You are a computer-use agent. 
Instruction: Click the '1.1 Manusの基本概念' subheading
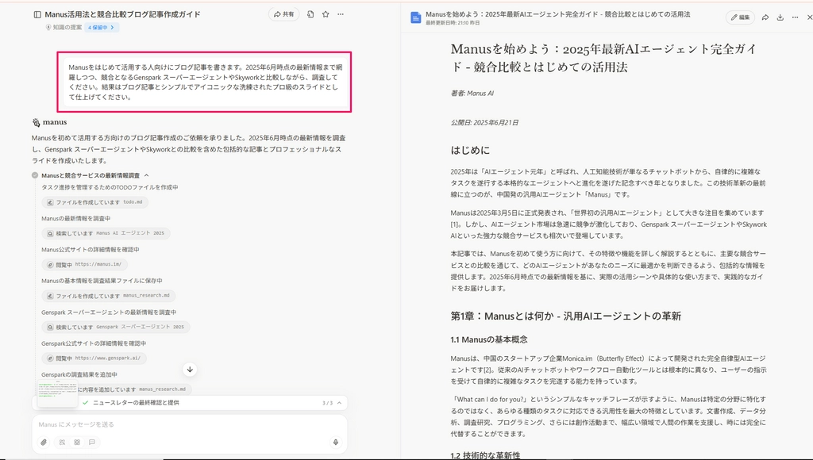coord(489,339)
